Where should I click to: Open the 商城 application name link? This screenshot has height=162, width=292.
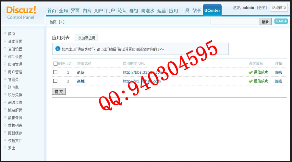pyautogui.click(x=81, y=81)
